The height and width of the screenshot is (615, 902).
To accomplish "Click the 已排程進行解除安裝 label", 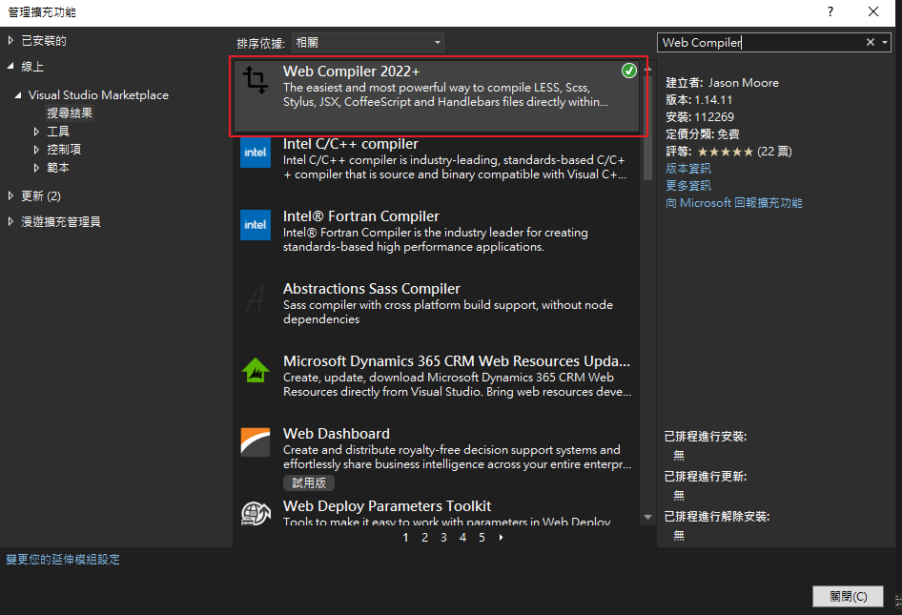I will (717, 517).
